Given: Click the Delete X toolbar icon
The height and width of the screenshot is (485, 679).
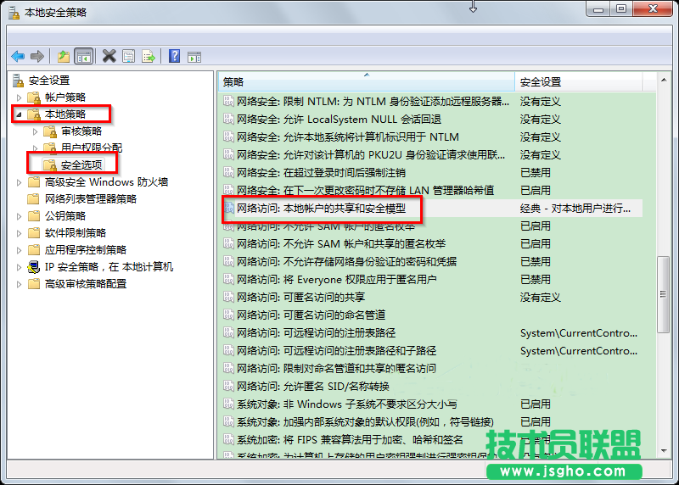Looking at the screenshot, I should 109,56.
